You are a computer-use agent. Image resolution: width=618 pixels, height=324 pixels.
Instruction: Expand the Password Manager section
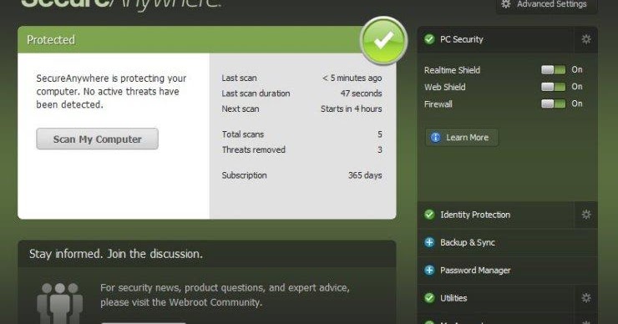(x=507, y=271)
